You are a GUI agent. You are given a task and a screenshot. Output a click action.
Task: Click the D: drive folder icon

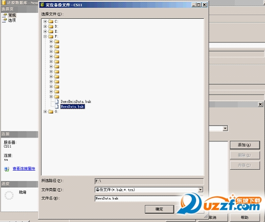[51, 26]
